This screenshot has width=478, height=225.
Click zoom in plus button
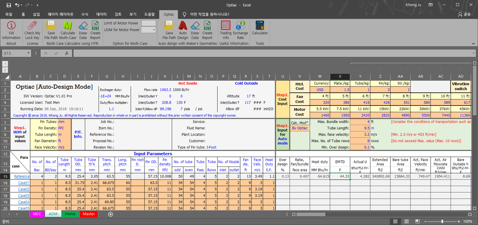[459, 221]
